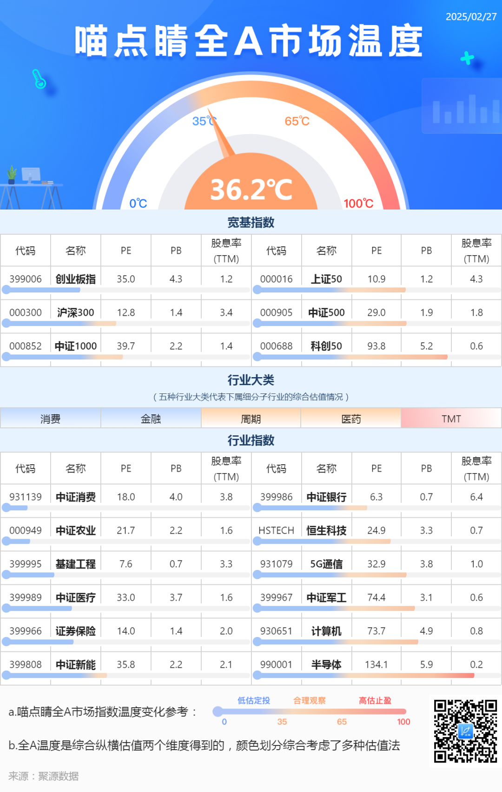Select the 医药 sector tab
Screen dimensions: 502x792
pos(351,419)
